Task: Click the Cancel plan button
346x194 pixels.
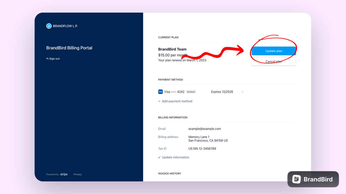Action: 274,62
